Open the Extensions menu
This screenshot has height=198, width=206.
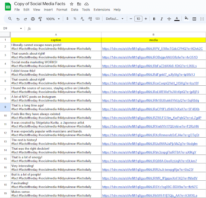102,10
